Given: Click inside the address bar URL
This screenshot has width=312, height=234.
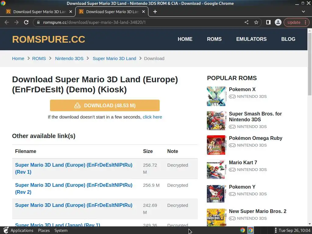Looking at the screenshot, I should pos(94,22).
